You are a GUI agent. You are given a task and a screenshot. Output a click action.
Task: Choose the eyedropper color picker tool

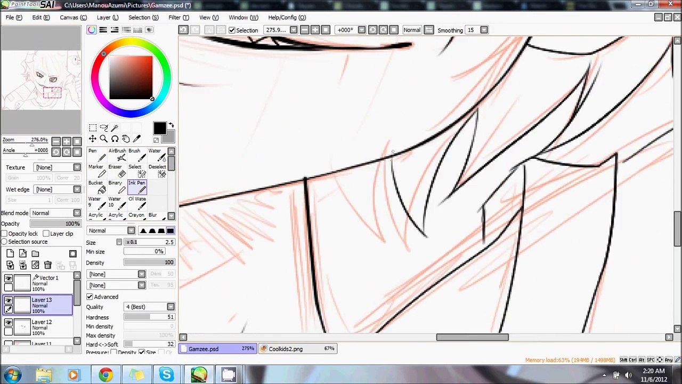(x=137, y=139)
